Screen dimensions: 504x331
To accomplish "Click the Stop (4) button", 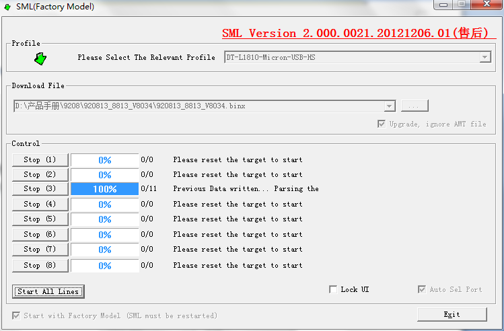I will click(x=40, y=204).
